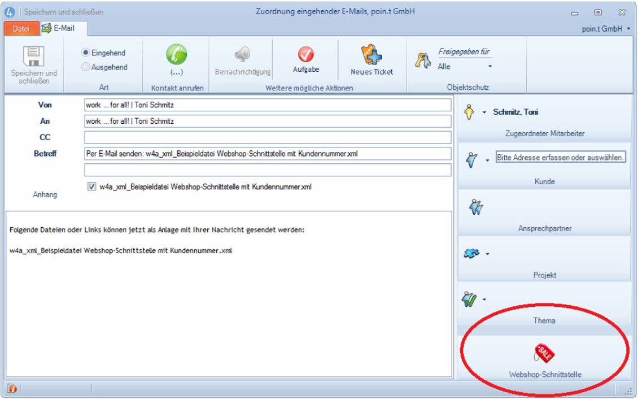Viewport: 638px width, 399px height.
Task: Click the Kunde address input field
Action: point(560,158)
